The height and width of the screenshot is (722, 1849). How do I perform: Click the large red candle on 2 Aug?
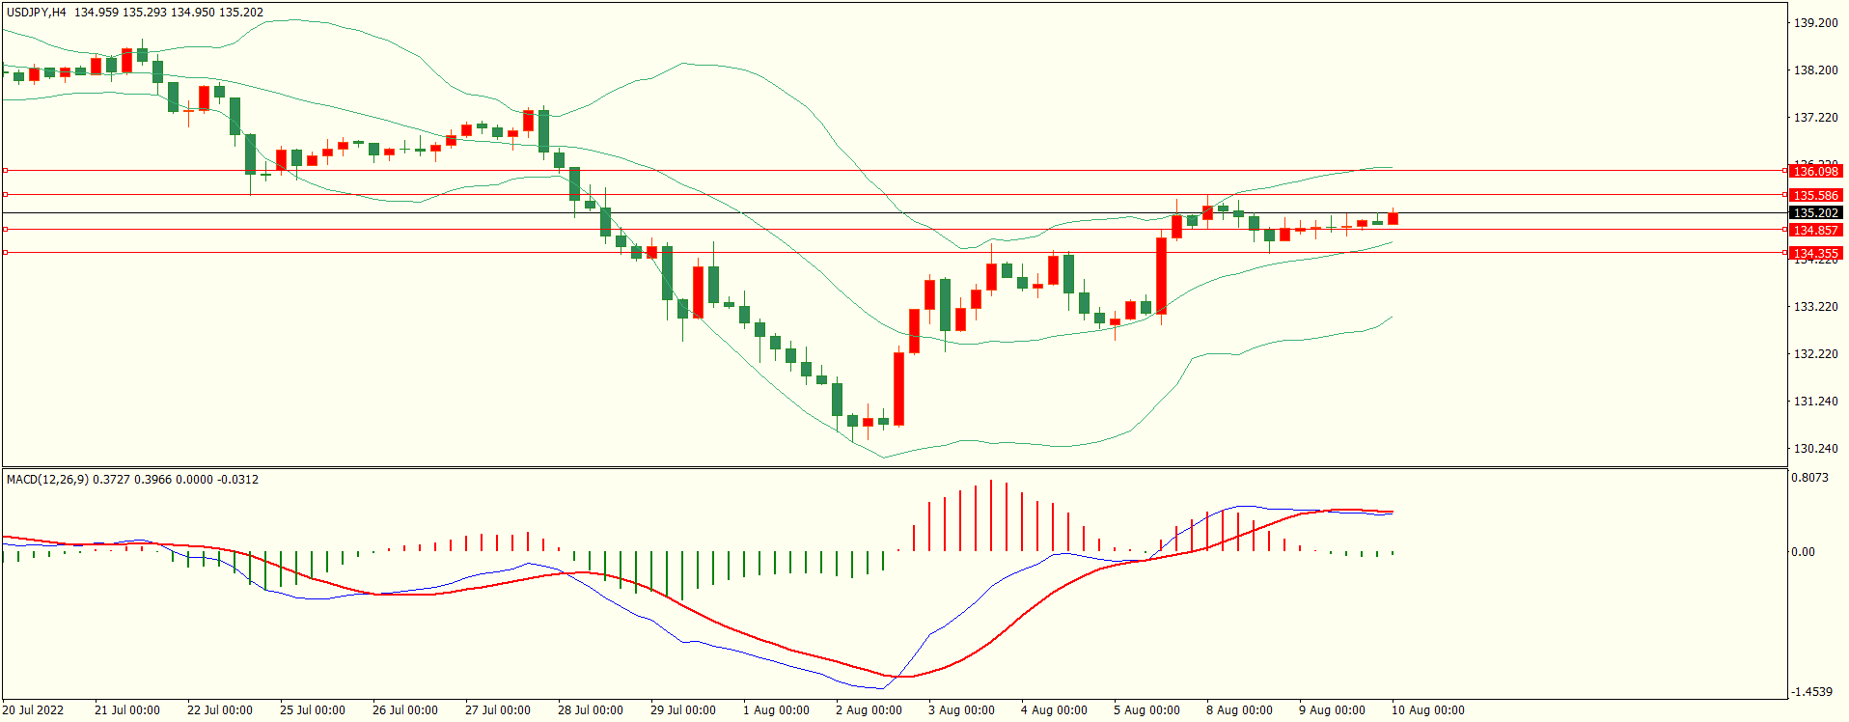click(899, 388)
